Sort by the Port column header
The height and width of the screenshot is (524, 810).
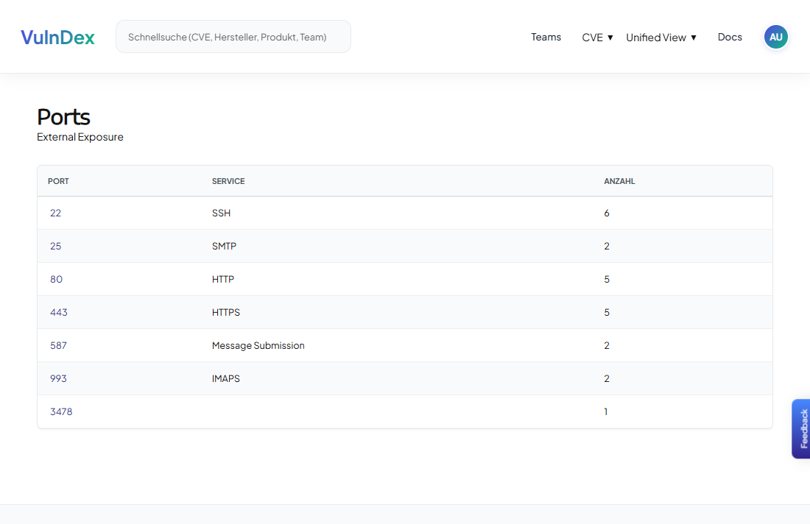58,181
